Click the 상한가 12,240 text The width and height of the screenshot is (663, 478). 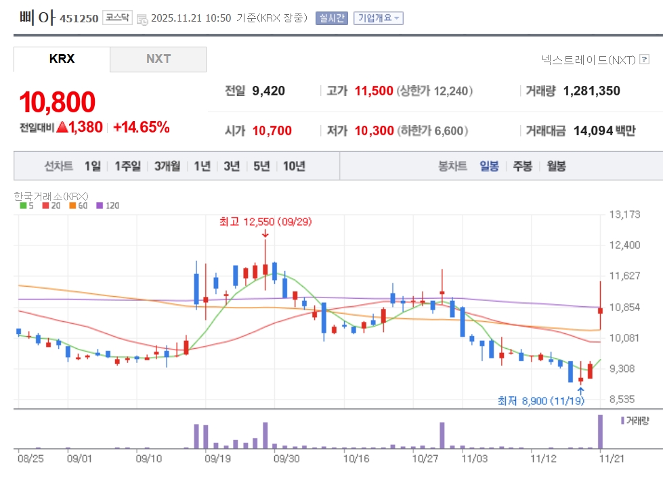(x=434, y=91)
